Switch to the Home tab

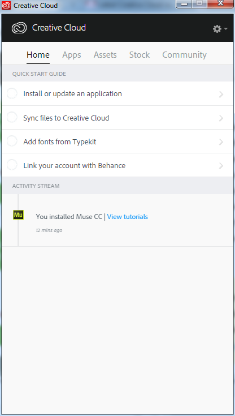coord(38,55)
